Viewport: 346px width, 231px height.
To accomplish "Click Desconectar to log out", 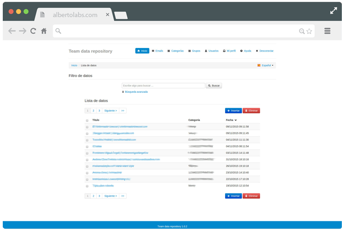I will point(265,51).
